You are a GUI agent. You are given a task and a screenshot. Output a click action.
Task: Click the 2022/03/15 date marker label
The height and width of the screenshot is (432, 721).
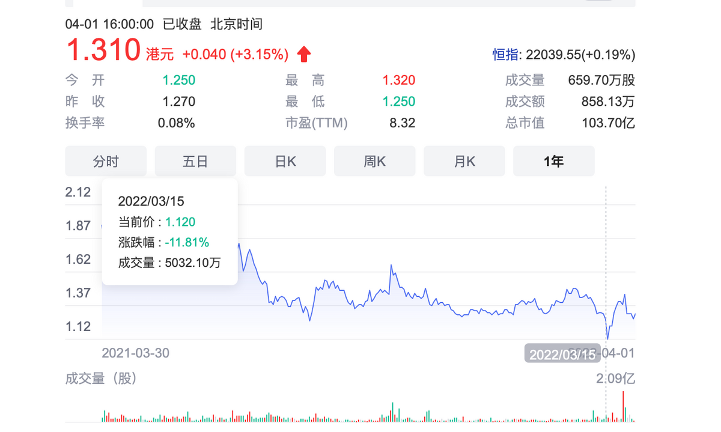[x=562, y=354]
